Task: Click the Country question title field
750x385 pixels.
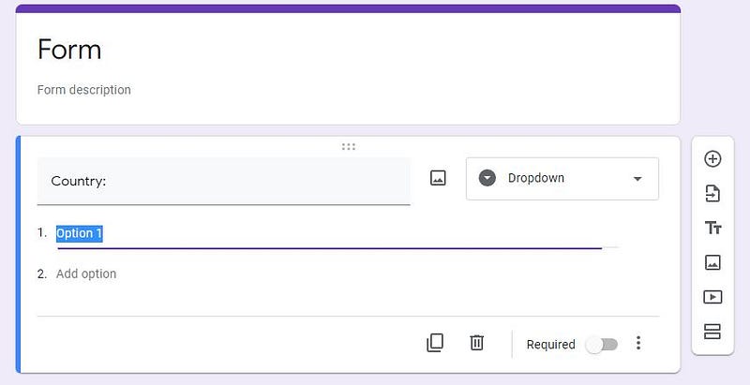Action: pyautogui.click(x=223, y=181)
